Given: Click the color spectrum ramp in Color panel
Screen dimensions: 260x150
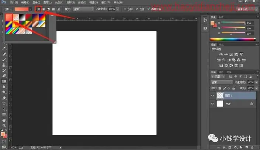Looking at the screenshot, I should click(x=233, y=39).
